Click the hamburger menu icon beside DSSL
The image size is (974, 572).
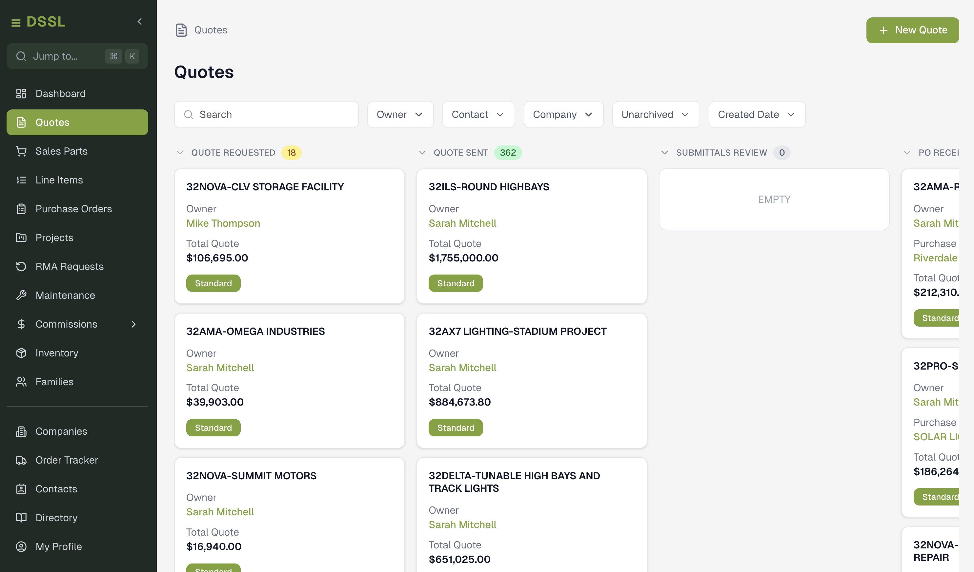pyautogui.click(x=16, y=23)
